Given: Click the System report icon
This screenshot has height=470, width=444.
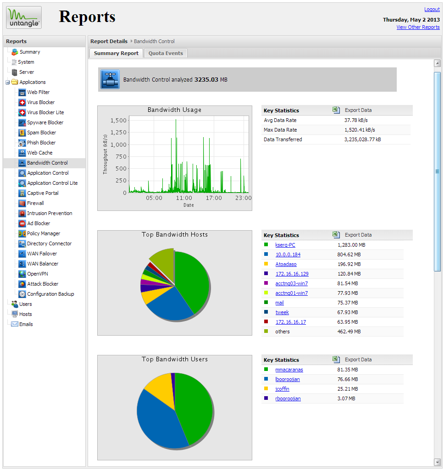Looking at the screenshot, I should tap(14, 62).
